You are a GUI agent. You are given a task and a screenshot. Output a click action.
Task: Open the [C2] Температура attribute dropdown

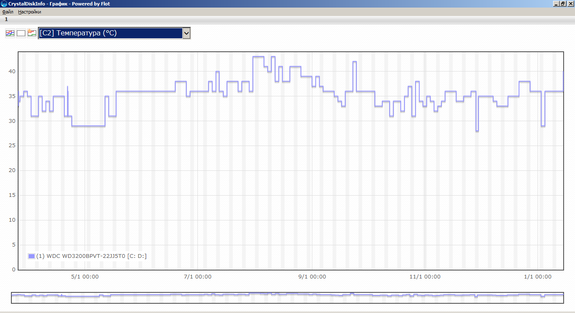[114, 33]
